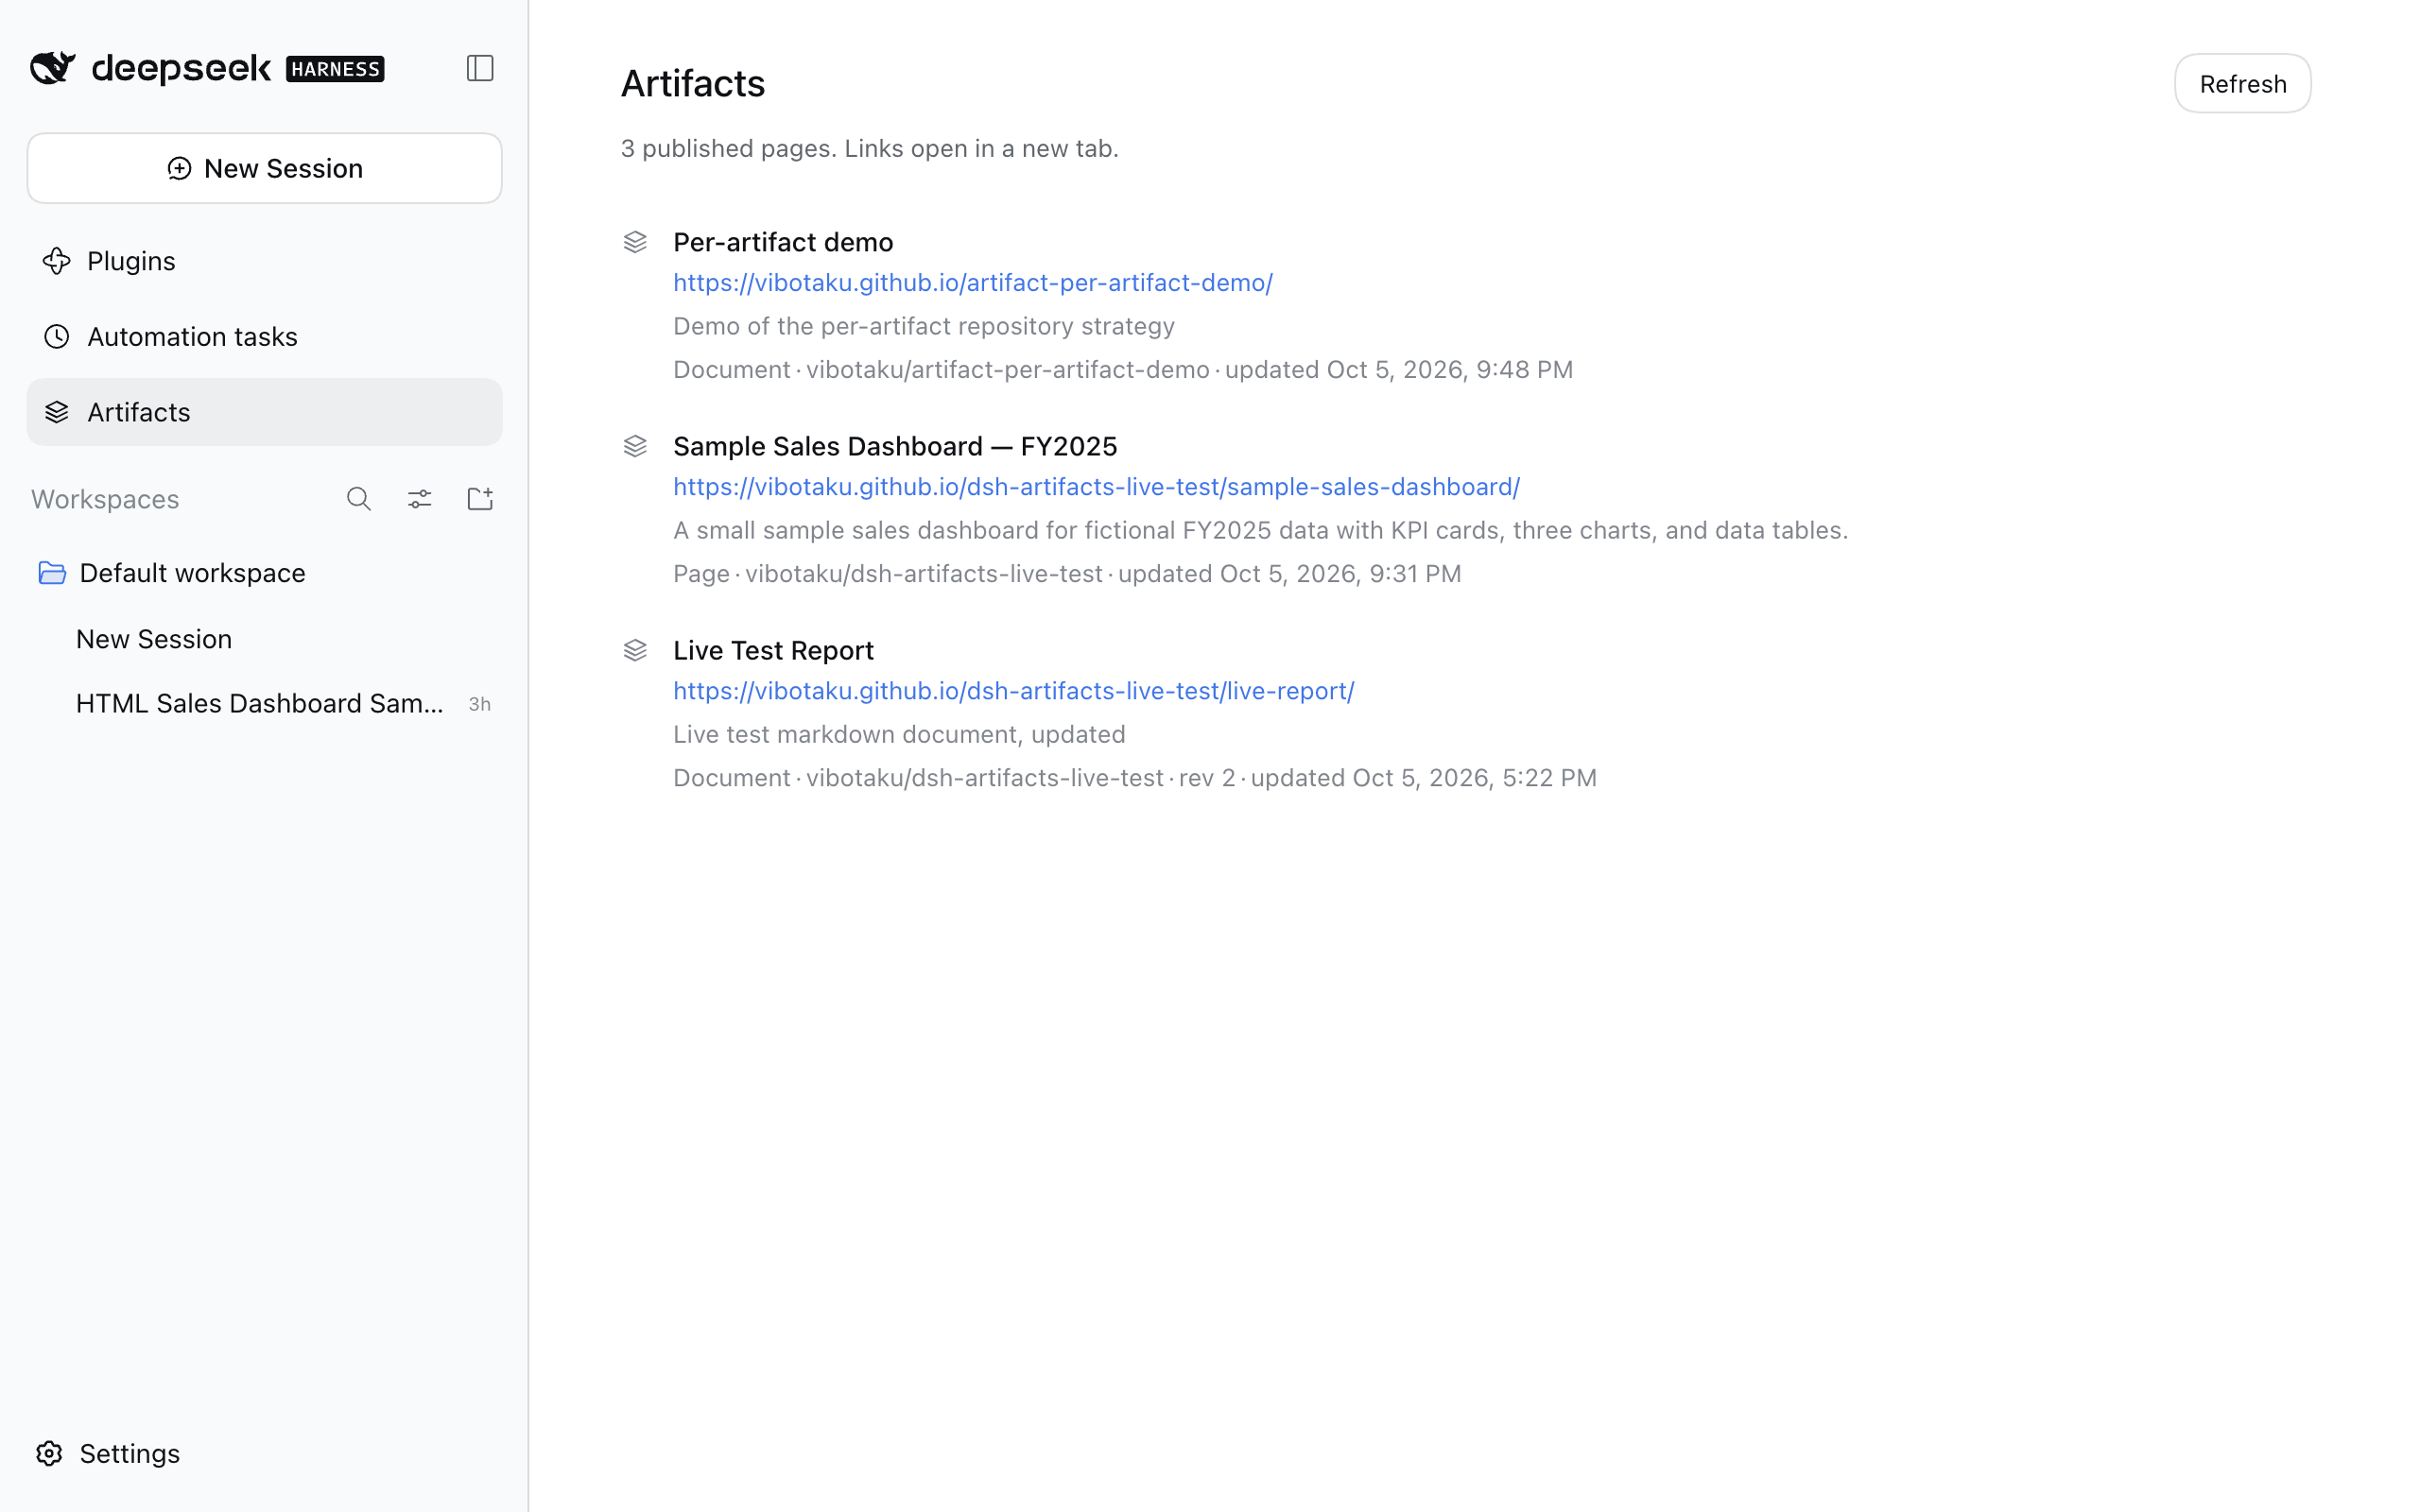Click 'Demo of the per-artifact repository strategy' text
Image resolution: width=2420 pixels, height=1512 pixels.
[x=924, y=326]
